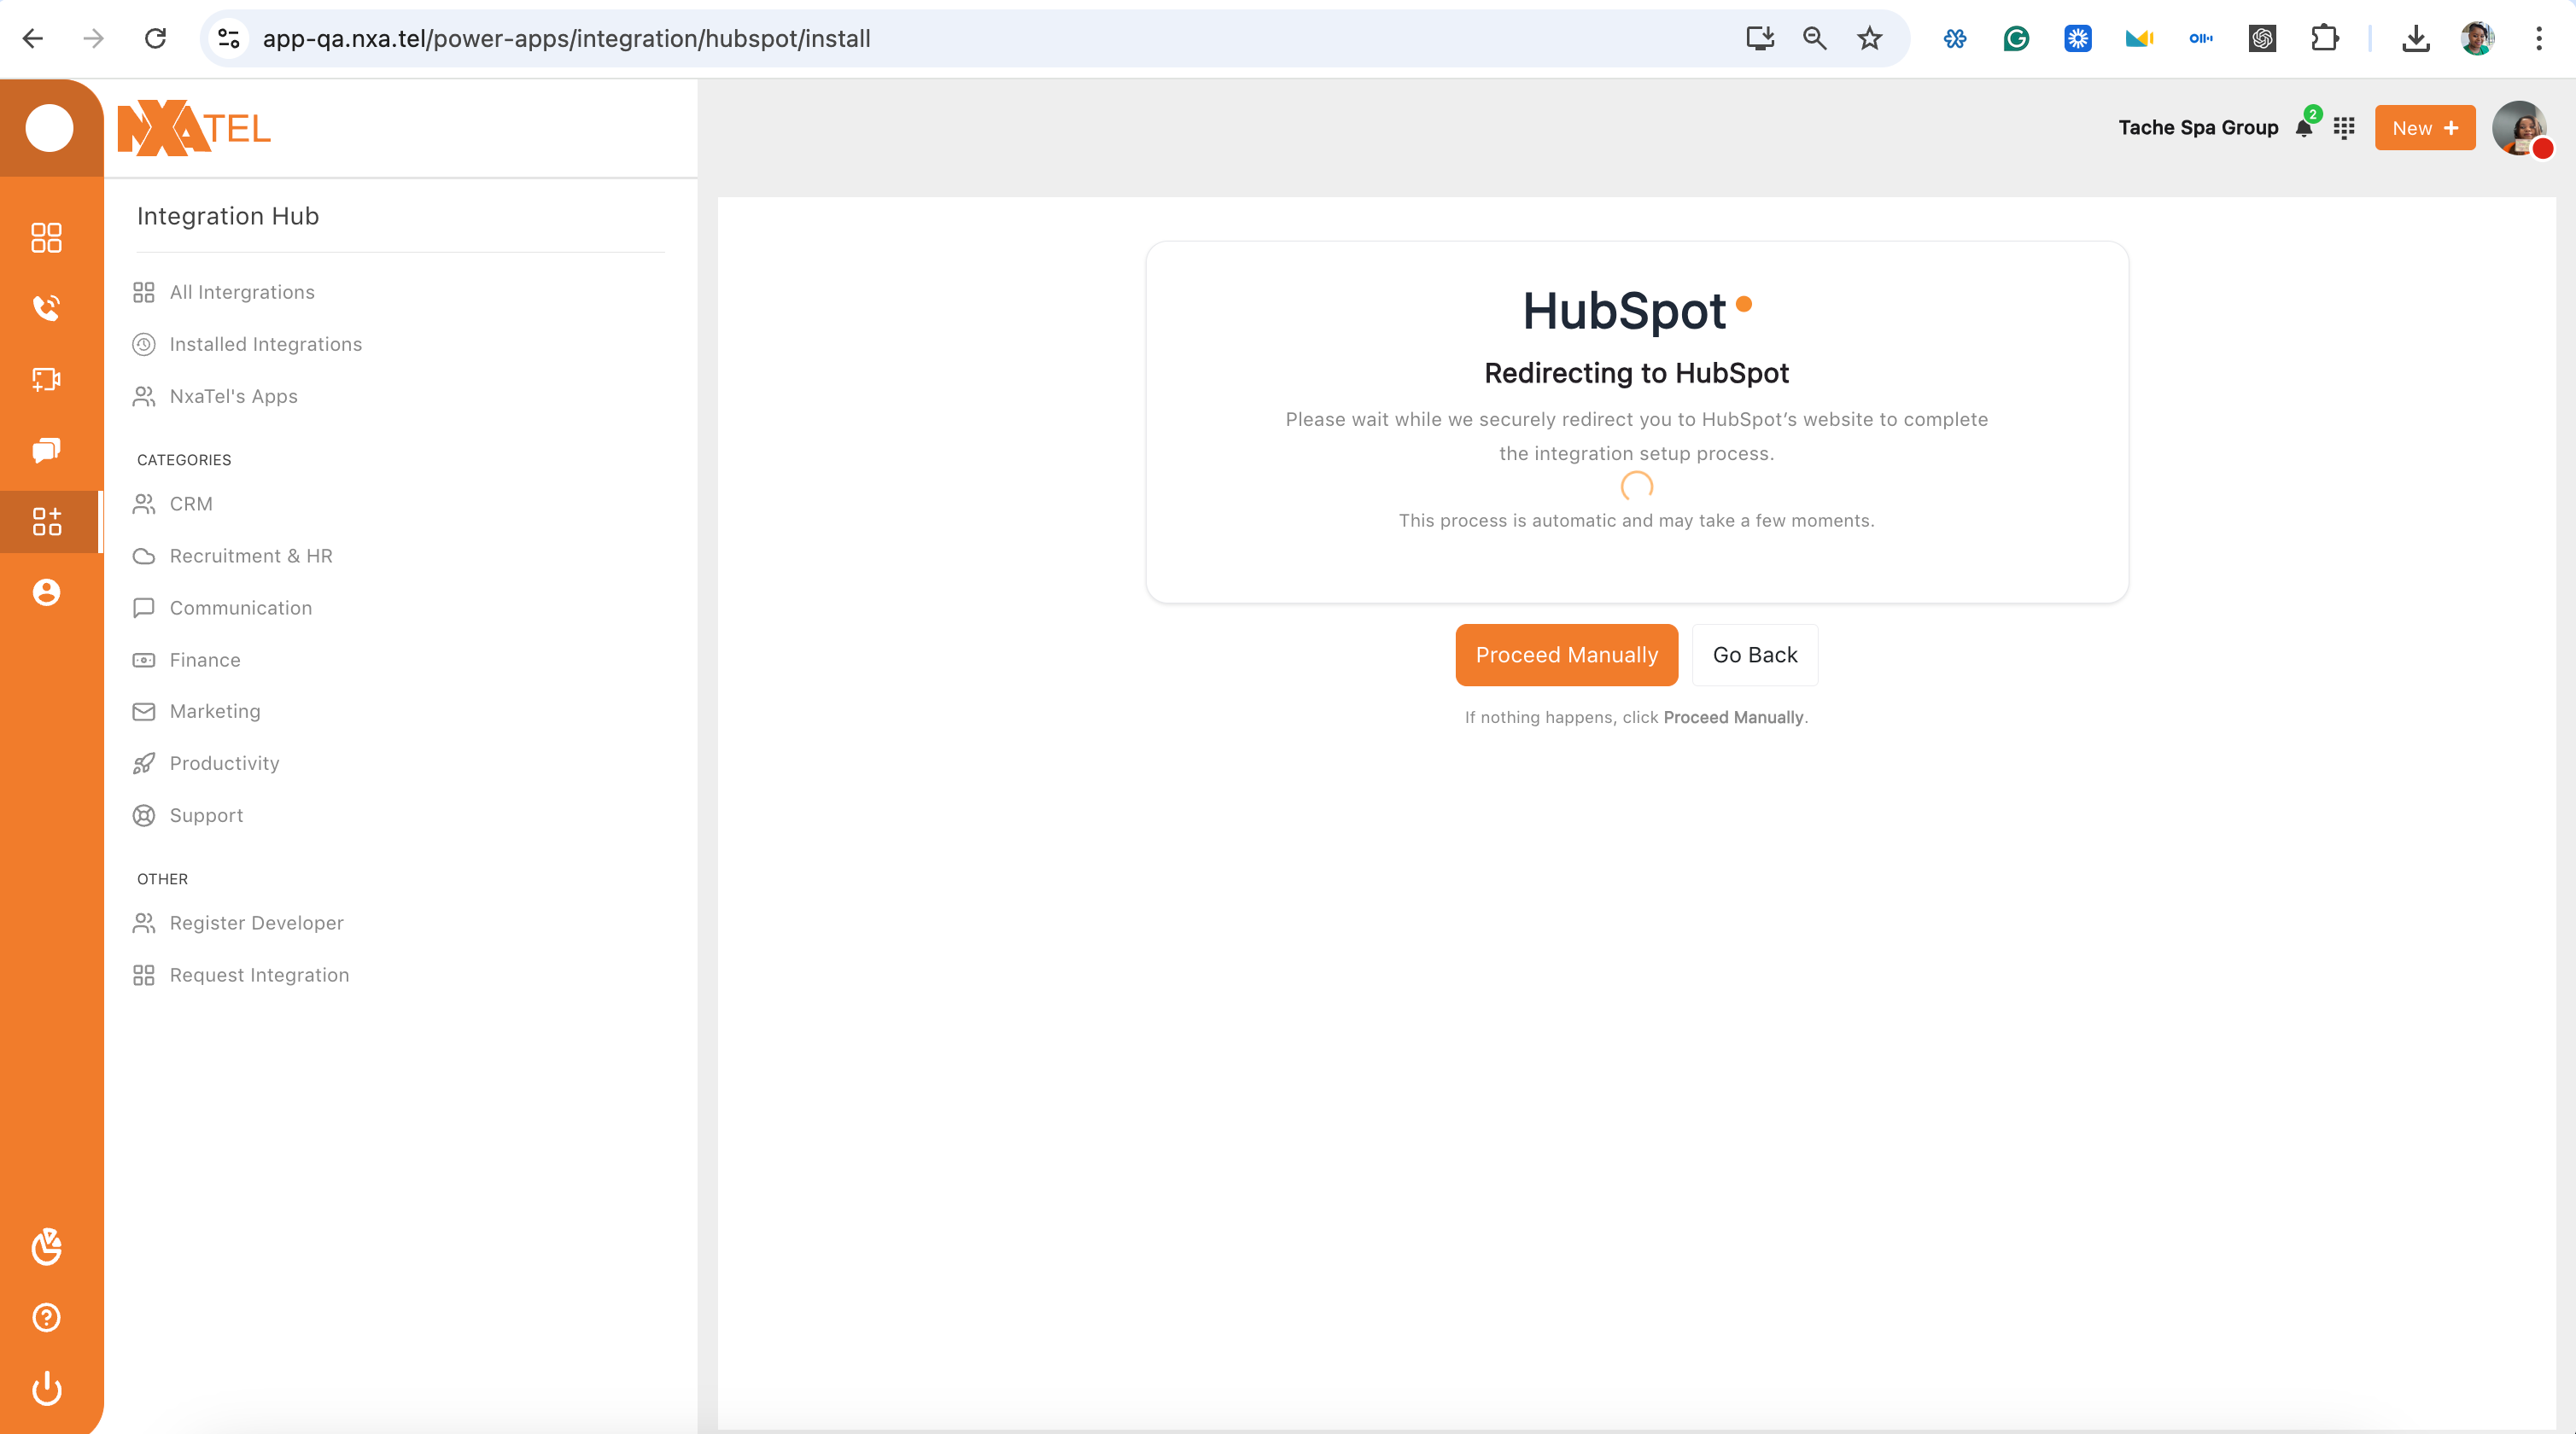Open the user profile avatar in header
Screen dimensions: 2576x1434
tap(2519, 128)
